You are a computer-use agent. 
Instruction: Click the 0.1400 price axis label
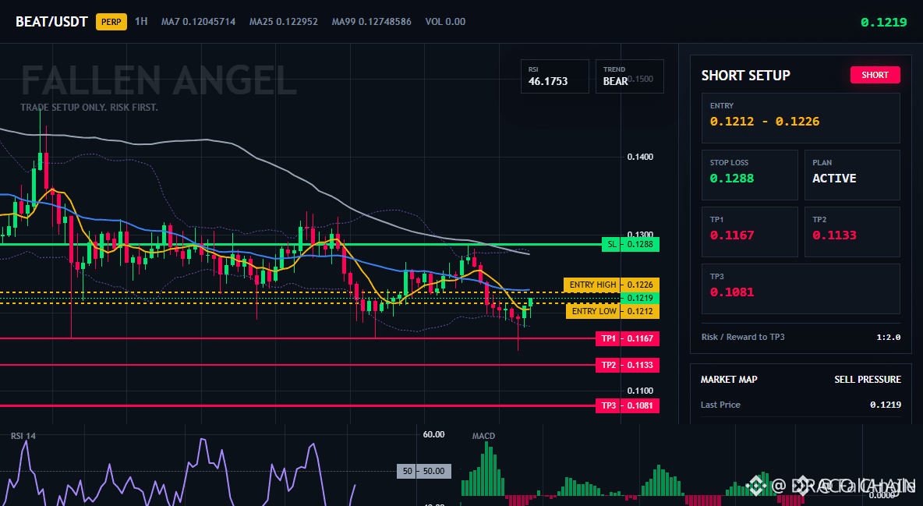pyautogui.click(x=640, y=157)
